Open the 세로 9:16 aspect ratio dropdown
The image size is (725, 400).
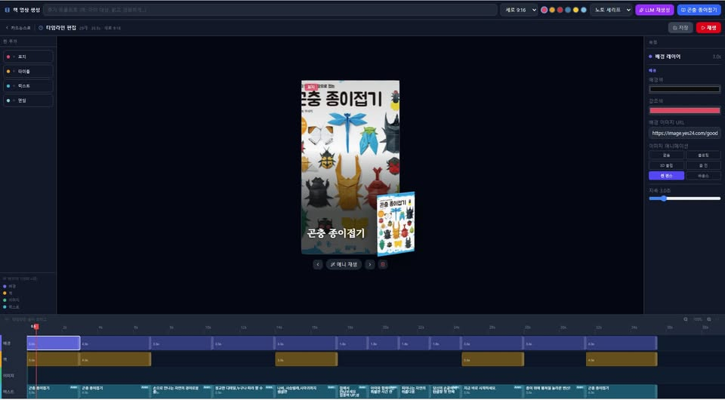click(519, 10)
